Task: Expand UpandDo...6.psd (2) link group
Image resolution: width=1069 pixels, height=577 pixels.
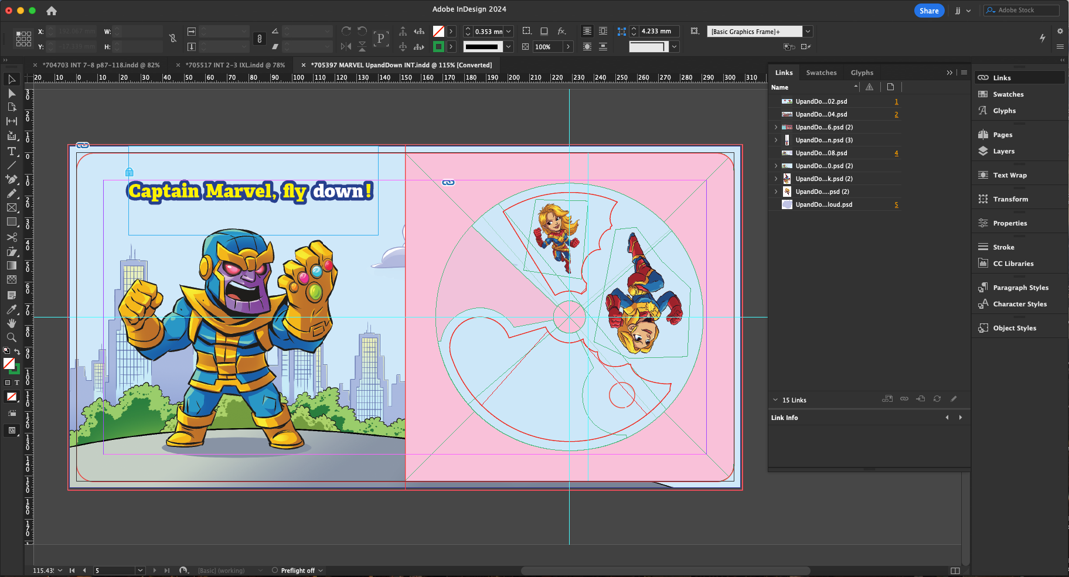Action: (x=776, y=127)
